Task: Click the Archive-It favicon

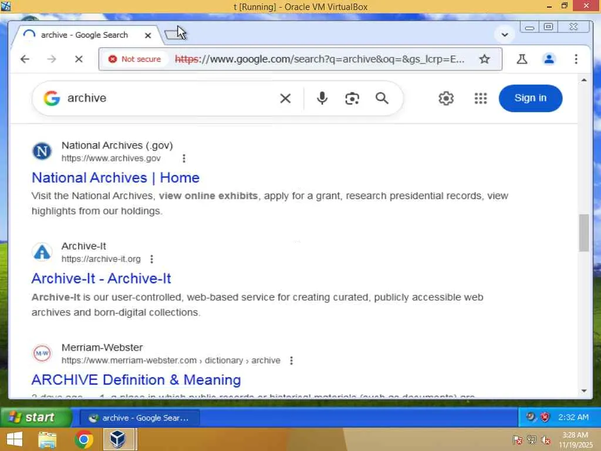Action: coord(42,252)
